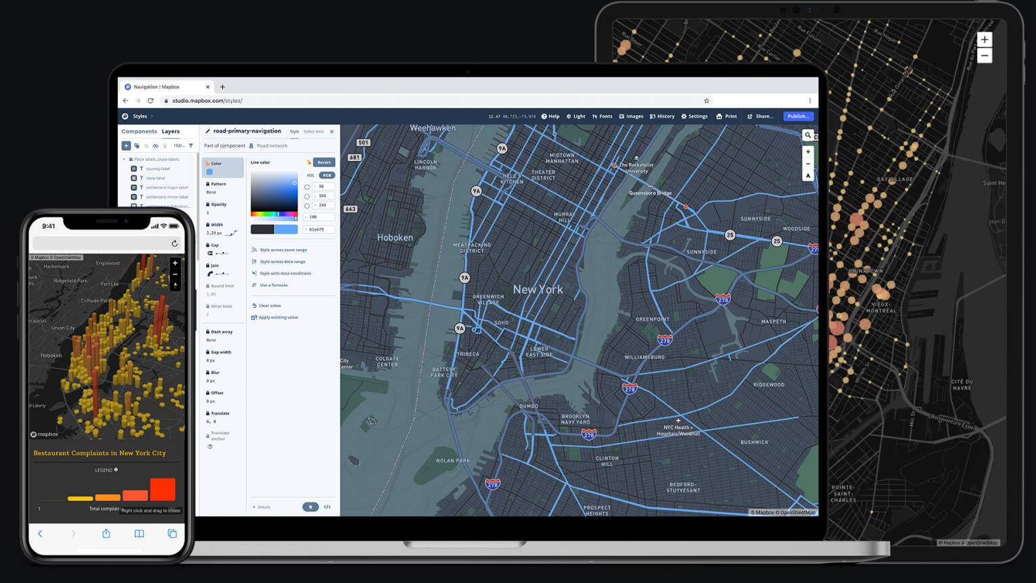Open the Chrome three-dot menu
Screen dimensions: 1036x583
(x=810, y=101)
